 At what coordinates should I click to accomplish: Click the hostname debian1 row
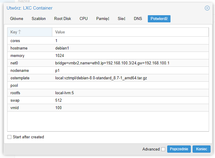coord(108,48)
